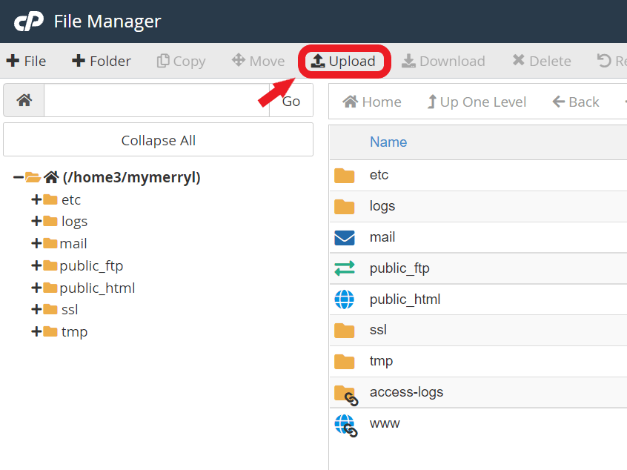Image resolution: width=627 pixels, height=470 pixels.
Task: Click the tmp folder icon in file list
Action: coord(345,362)
